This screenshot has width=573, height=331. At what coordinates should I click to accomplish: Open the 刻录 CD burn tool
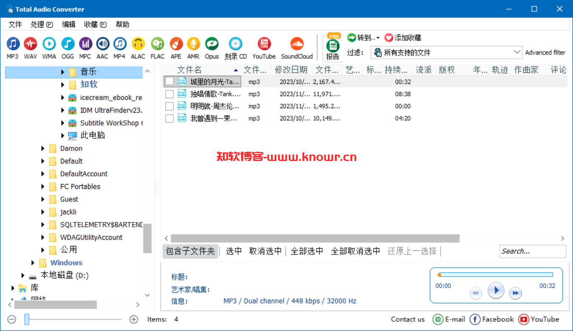[236, 48]
